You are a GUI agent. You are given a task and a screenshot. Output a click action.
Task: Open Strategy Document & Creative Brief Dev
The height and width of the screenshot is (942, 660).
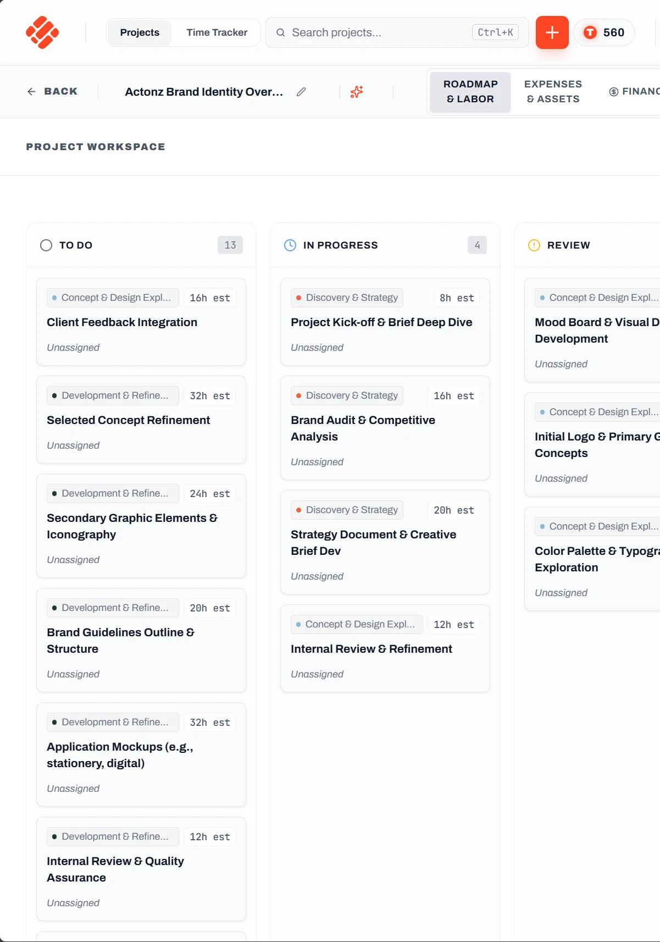[385, 543]
